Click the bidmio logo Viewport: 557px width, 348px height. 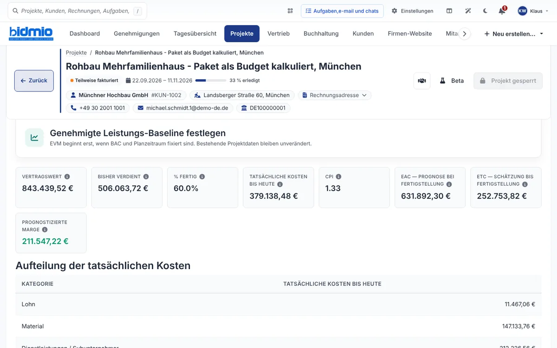31,33
